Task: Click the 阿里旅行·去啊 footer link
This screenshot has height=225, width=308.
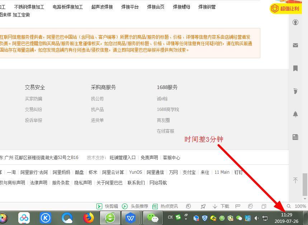Action: [34, 172]
